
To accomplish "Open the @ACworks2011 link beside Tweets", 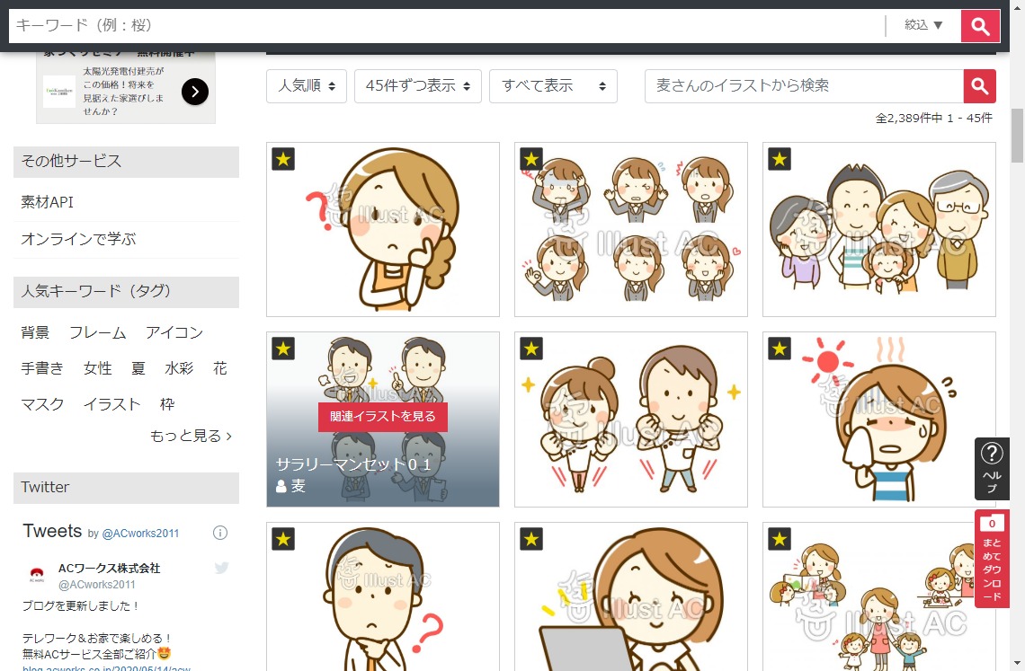I will tap(140, 534).
